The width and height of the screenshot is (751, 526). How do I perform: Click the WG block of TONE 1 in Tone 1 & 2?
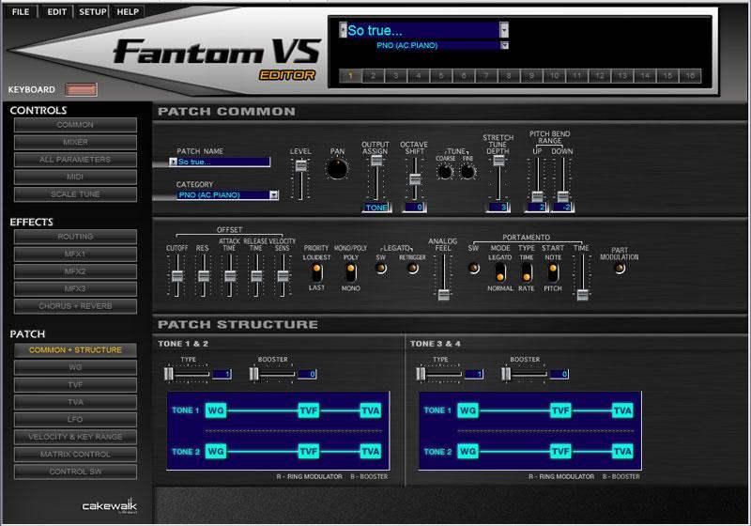pyautogui.click(x=216, y=410)
